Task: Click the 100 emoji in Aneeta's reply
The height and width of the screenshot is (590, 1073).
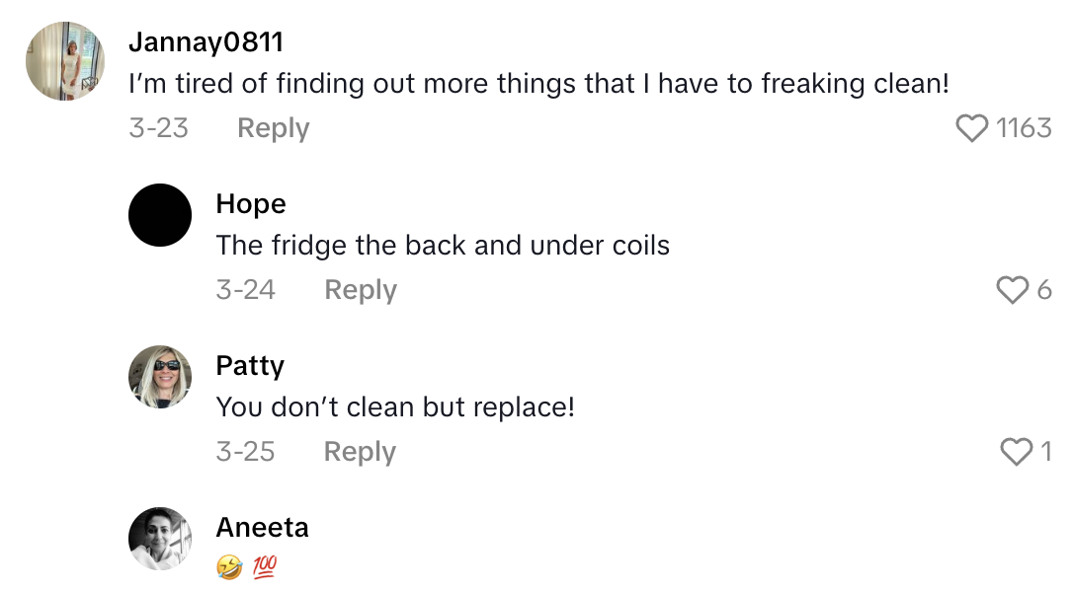Action: point(264,567)
